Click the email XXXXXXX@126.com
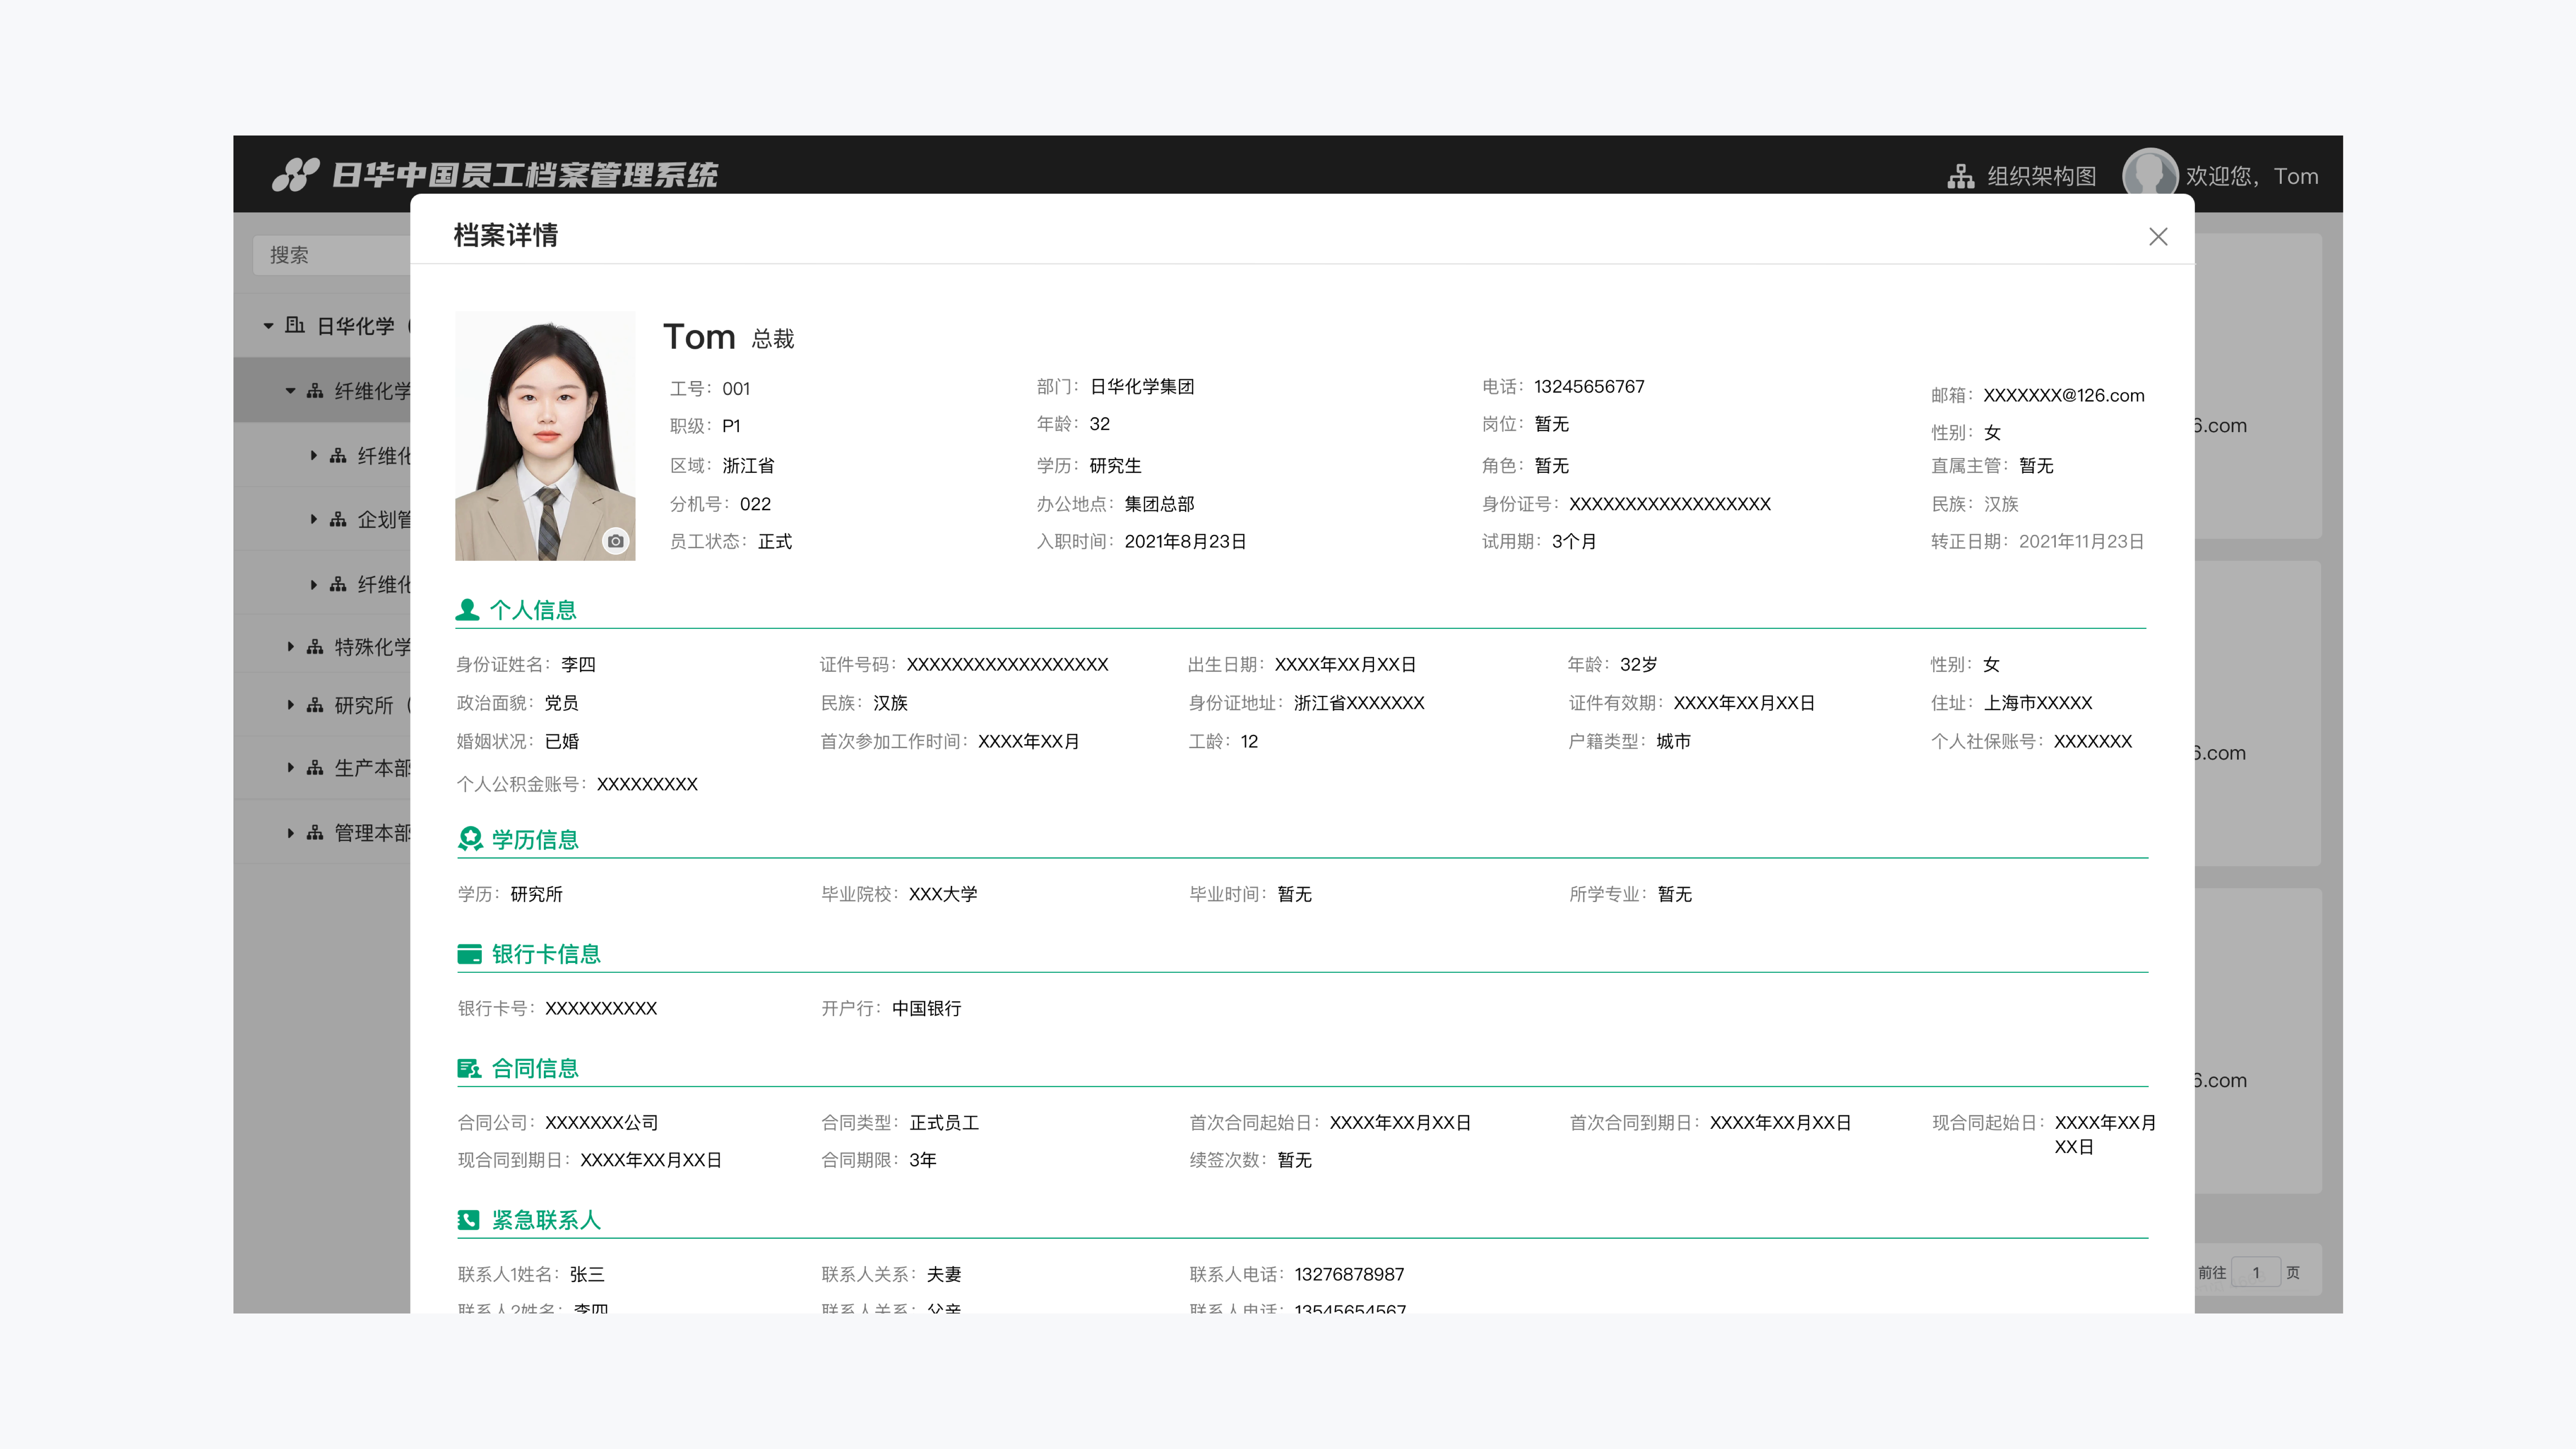 [x=2064, y=396]
